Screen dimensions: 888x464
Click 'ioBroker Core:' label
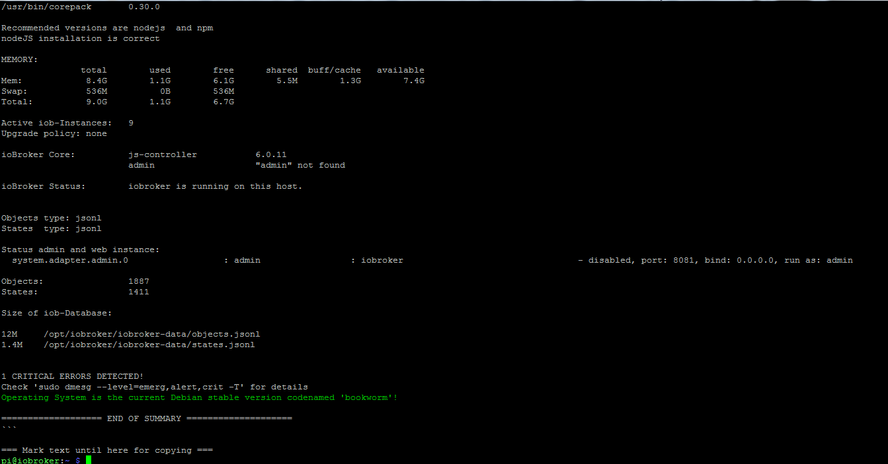tap(38, 154)
